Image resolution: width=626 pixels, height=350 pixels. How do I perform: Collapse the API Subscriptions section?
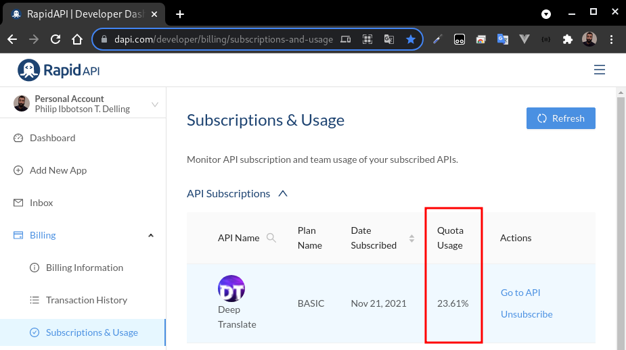(283, 194)
